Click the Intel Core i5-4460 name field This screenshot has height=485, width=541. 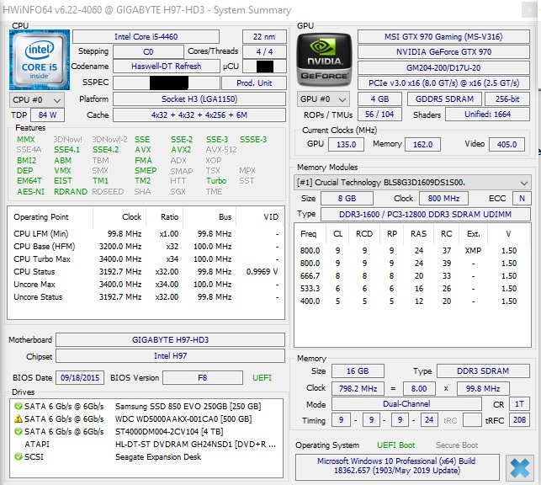click(146, 36)
